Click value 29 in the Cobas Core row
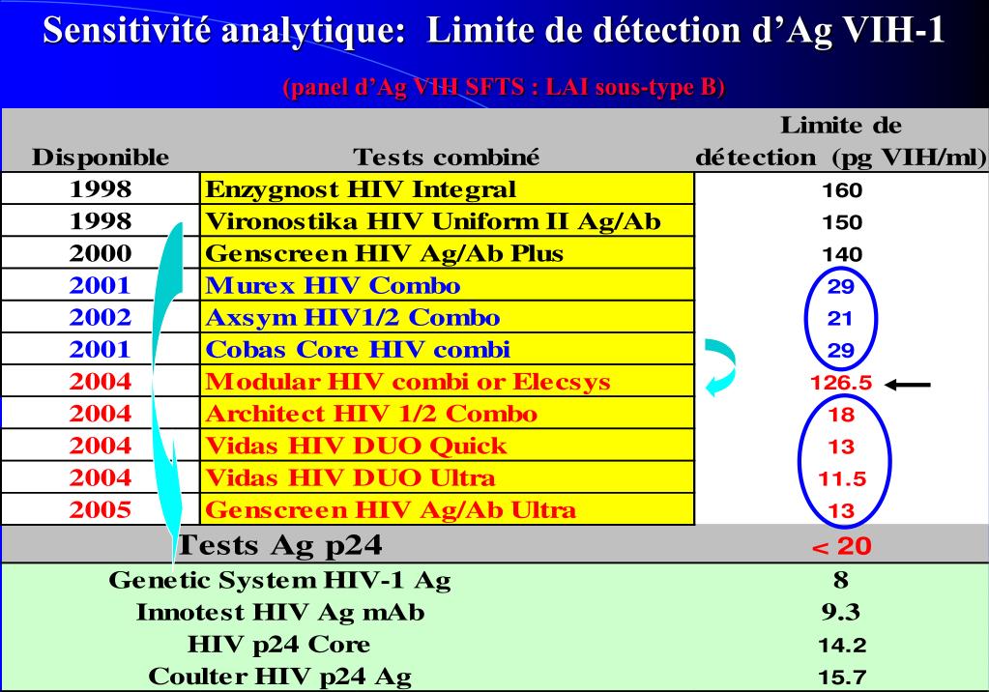 [x=841, y=351]
